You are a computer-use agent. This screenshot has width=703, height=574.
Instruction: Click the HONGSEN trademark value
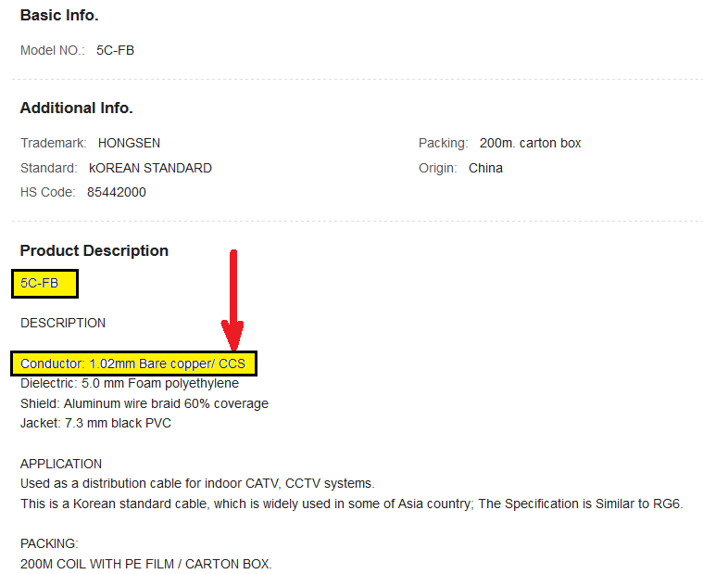[129, 143]
